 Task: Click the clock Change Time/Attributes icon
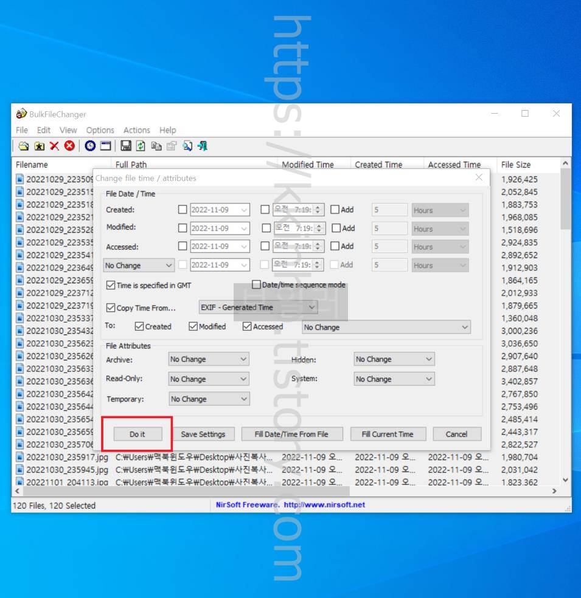click(90, 146)
